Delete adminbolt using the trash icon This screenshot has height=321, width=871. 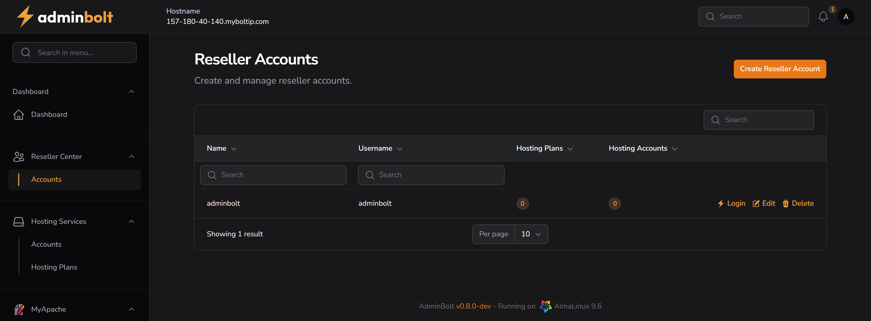coord(786,203)
